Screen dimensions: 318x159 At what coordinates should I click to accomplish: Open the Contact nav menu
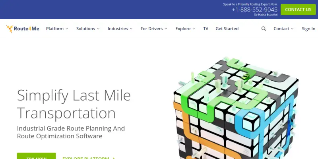(281, 29)
